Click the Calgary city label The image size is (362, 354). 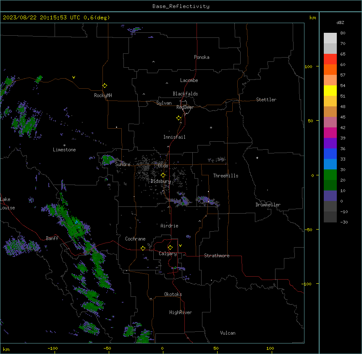coord(168,254)
